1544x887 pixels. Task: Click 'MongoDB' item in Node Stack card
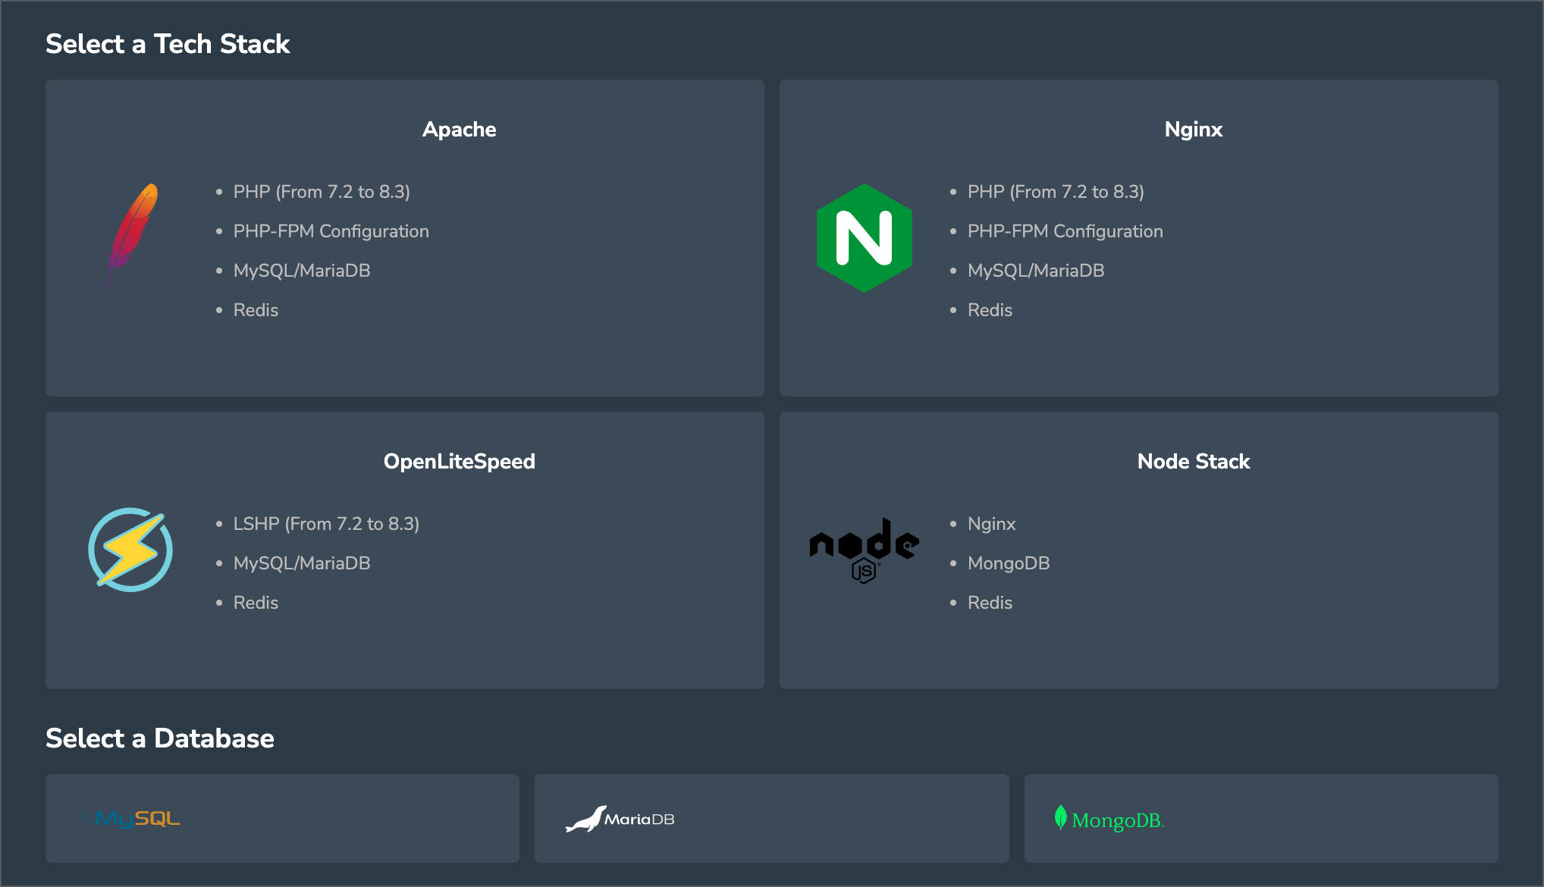click(1009, 563)
